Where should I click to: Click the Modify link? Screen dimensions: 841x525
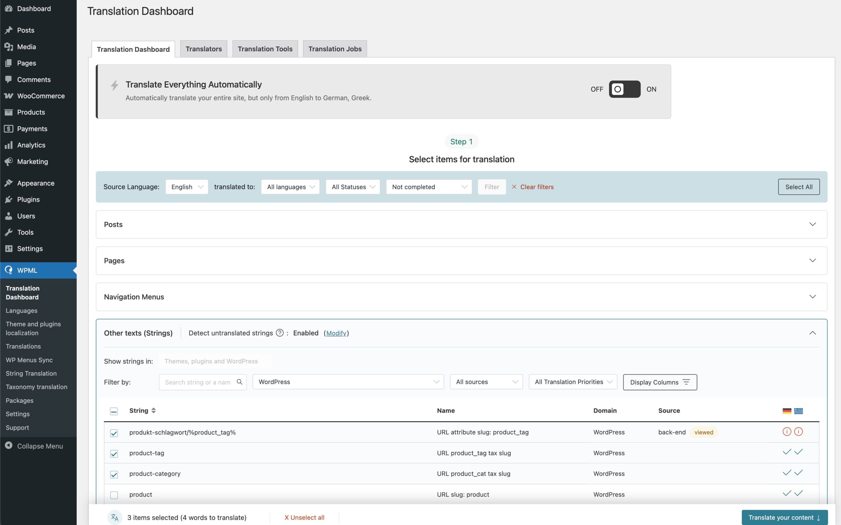(336, 333)
